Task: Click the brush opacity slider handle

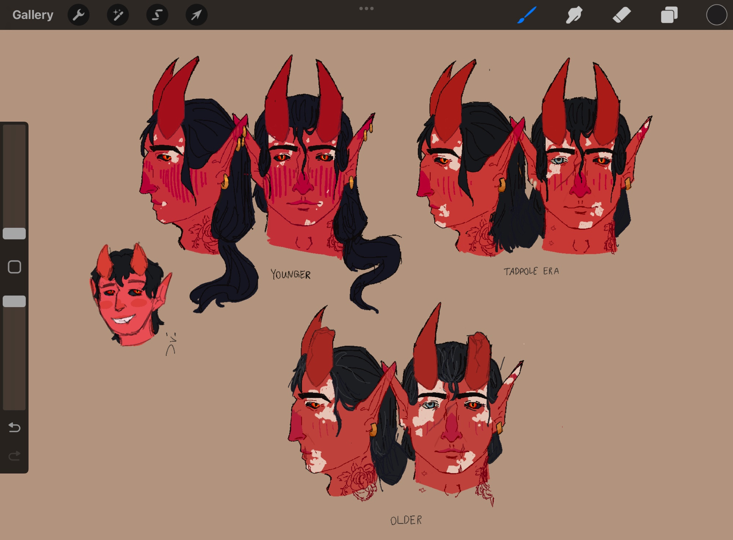Action: pos(14,301)
